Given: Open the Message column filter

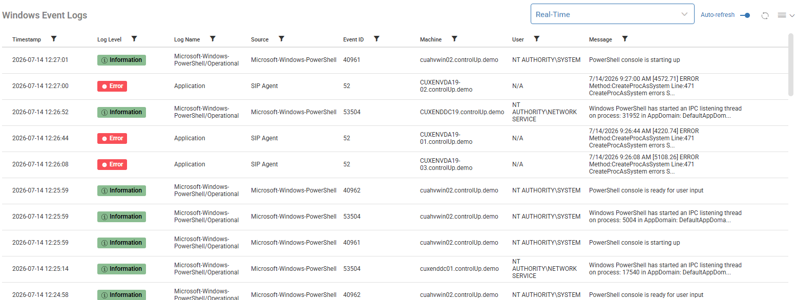Looking at the screenshot, I should tap(624, 39).
